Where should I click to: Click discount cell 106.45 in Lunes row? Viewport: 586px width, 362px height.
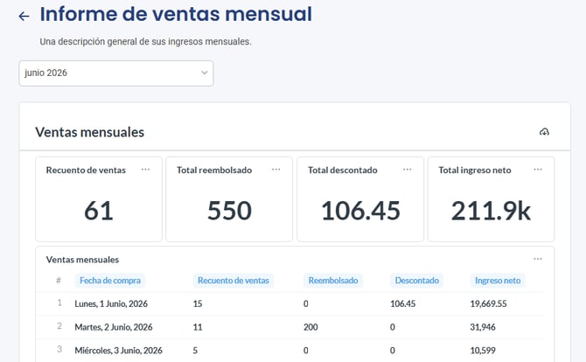tap(403, 303)
